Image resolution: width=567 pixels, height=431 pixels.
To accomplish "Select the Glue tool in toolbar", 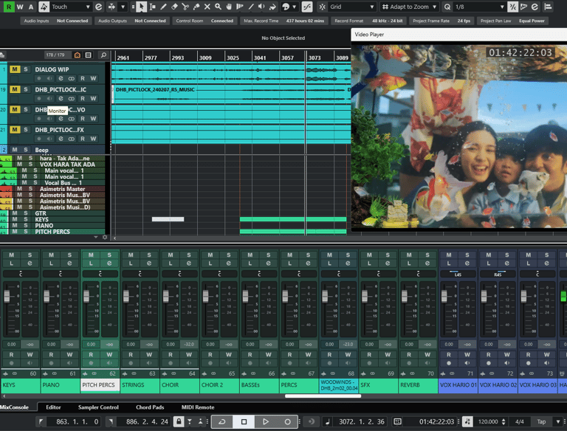I will (196, 7).
